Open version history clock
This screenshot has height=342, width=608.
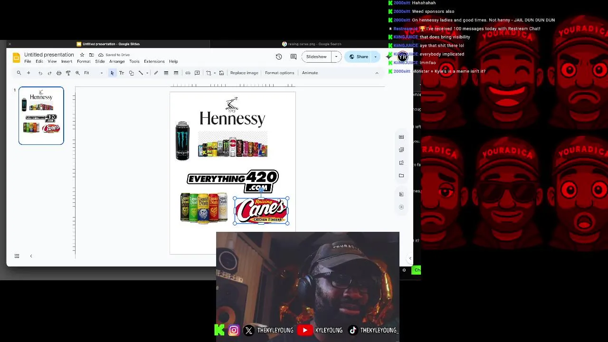pos(279,57)
